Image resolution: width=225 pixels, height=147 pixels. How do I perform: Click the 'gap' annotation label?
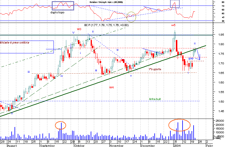(191, 58)
